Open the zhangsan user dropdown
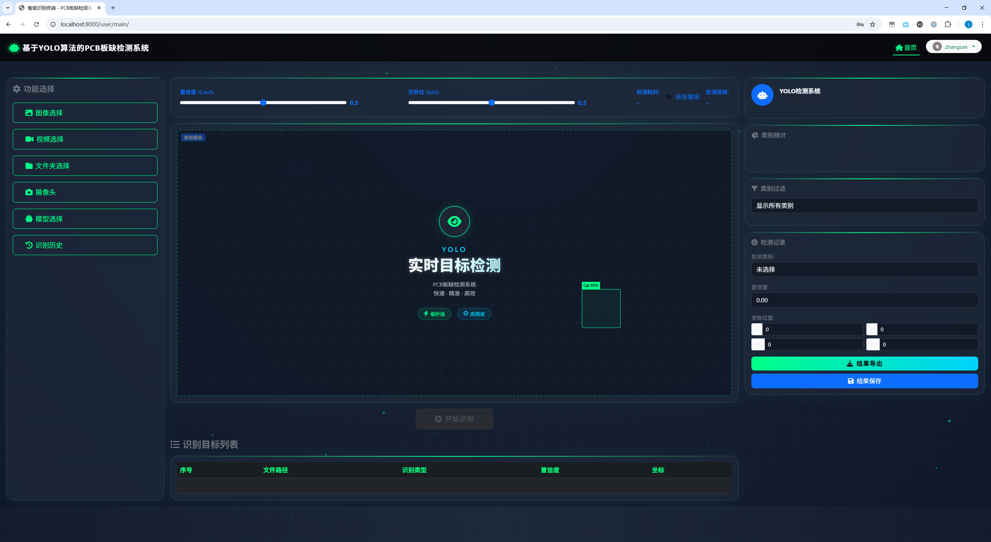The image size is (991, 542). (x=953, y=47)
